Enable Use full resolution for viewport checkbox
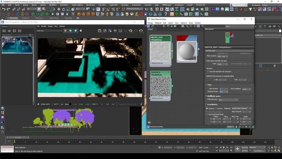Image resolution: width=282 pixels, height=159 pixels. pyautogui.click(x=208, y=72)
